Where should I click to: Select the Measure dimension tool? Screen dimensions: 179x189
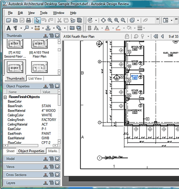point(37,28)
